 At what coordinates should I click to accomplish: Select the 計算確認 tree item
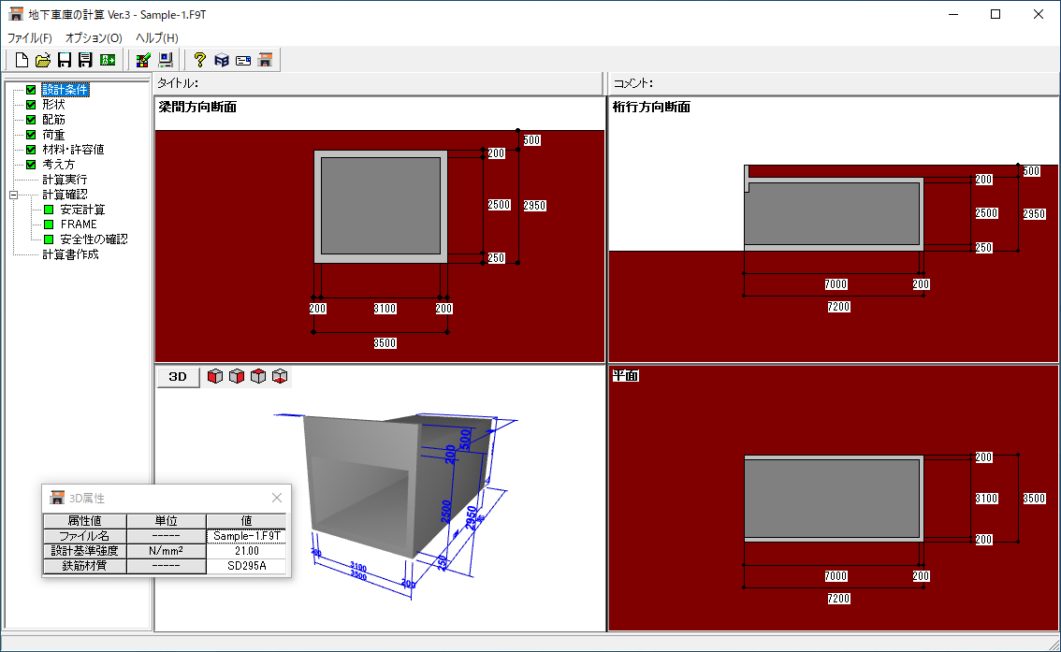click(x=65, y=195)
